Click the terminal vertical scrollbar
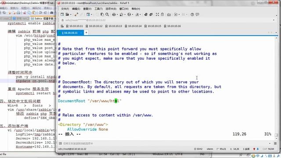The height and width of the screenshot is (158, 281). (276, 88)
